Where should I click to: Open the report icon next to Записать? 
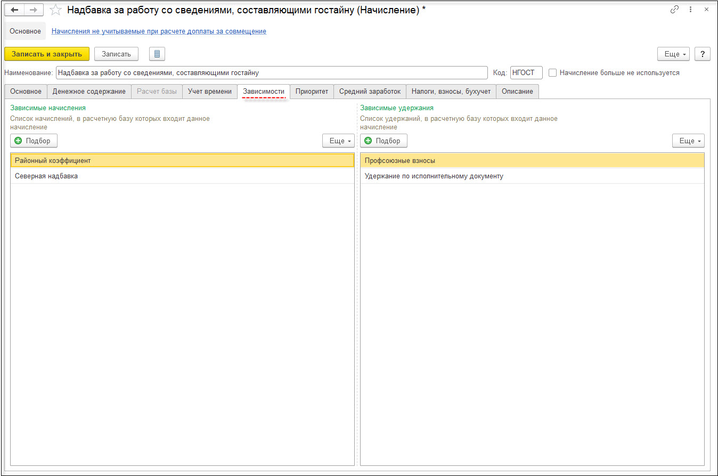click(157, 54)
